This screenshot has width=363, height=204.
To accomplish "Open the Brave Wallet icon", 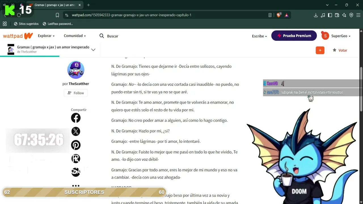I will [337, 15].
